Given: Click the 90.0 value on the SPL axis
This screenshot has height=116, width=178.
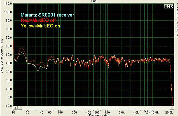Looking at the screenshot, I should coord(9,20).
